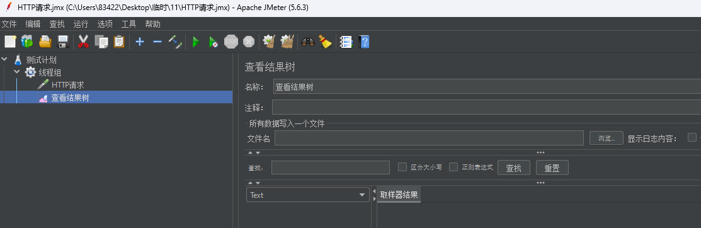Click the dots handle above the search row
This screenshot has width=701, height=228.
[x=540, y=152]
